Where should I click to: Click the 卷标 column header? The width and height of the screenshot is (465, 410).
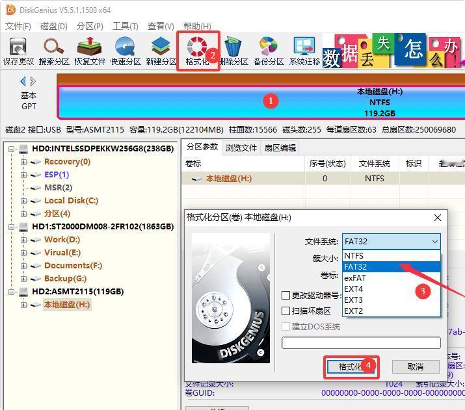(x=243, y=164)
